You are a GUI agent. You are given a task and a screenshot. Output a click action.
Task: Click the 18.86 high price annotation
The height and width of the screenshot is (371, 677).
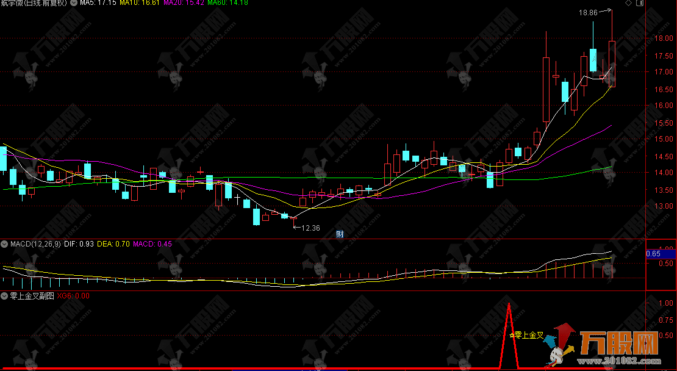588,13
